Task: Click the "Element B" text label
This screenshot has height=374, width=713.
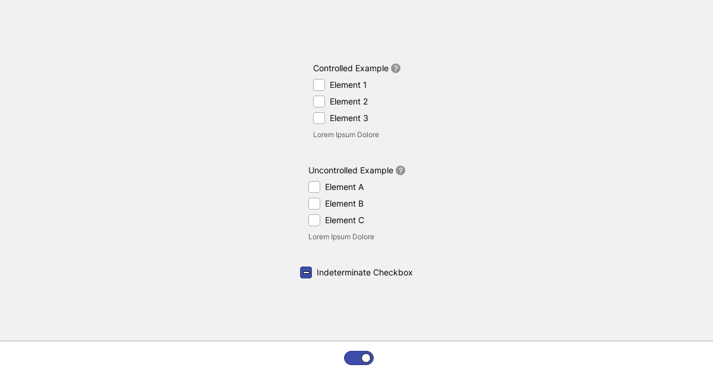Action: pos(345,204)
